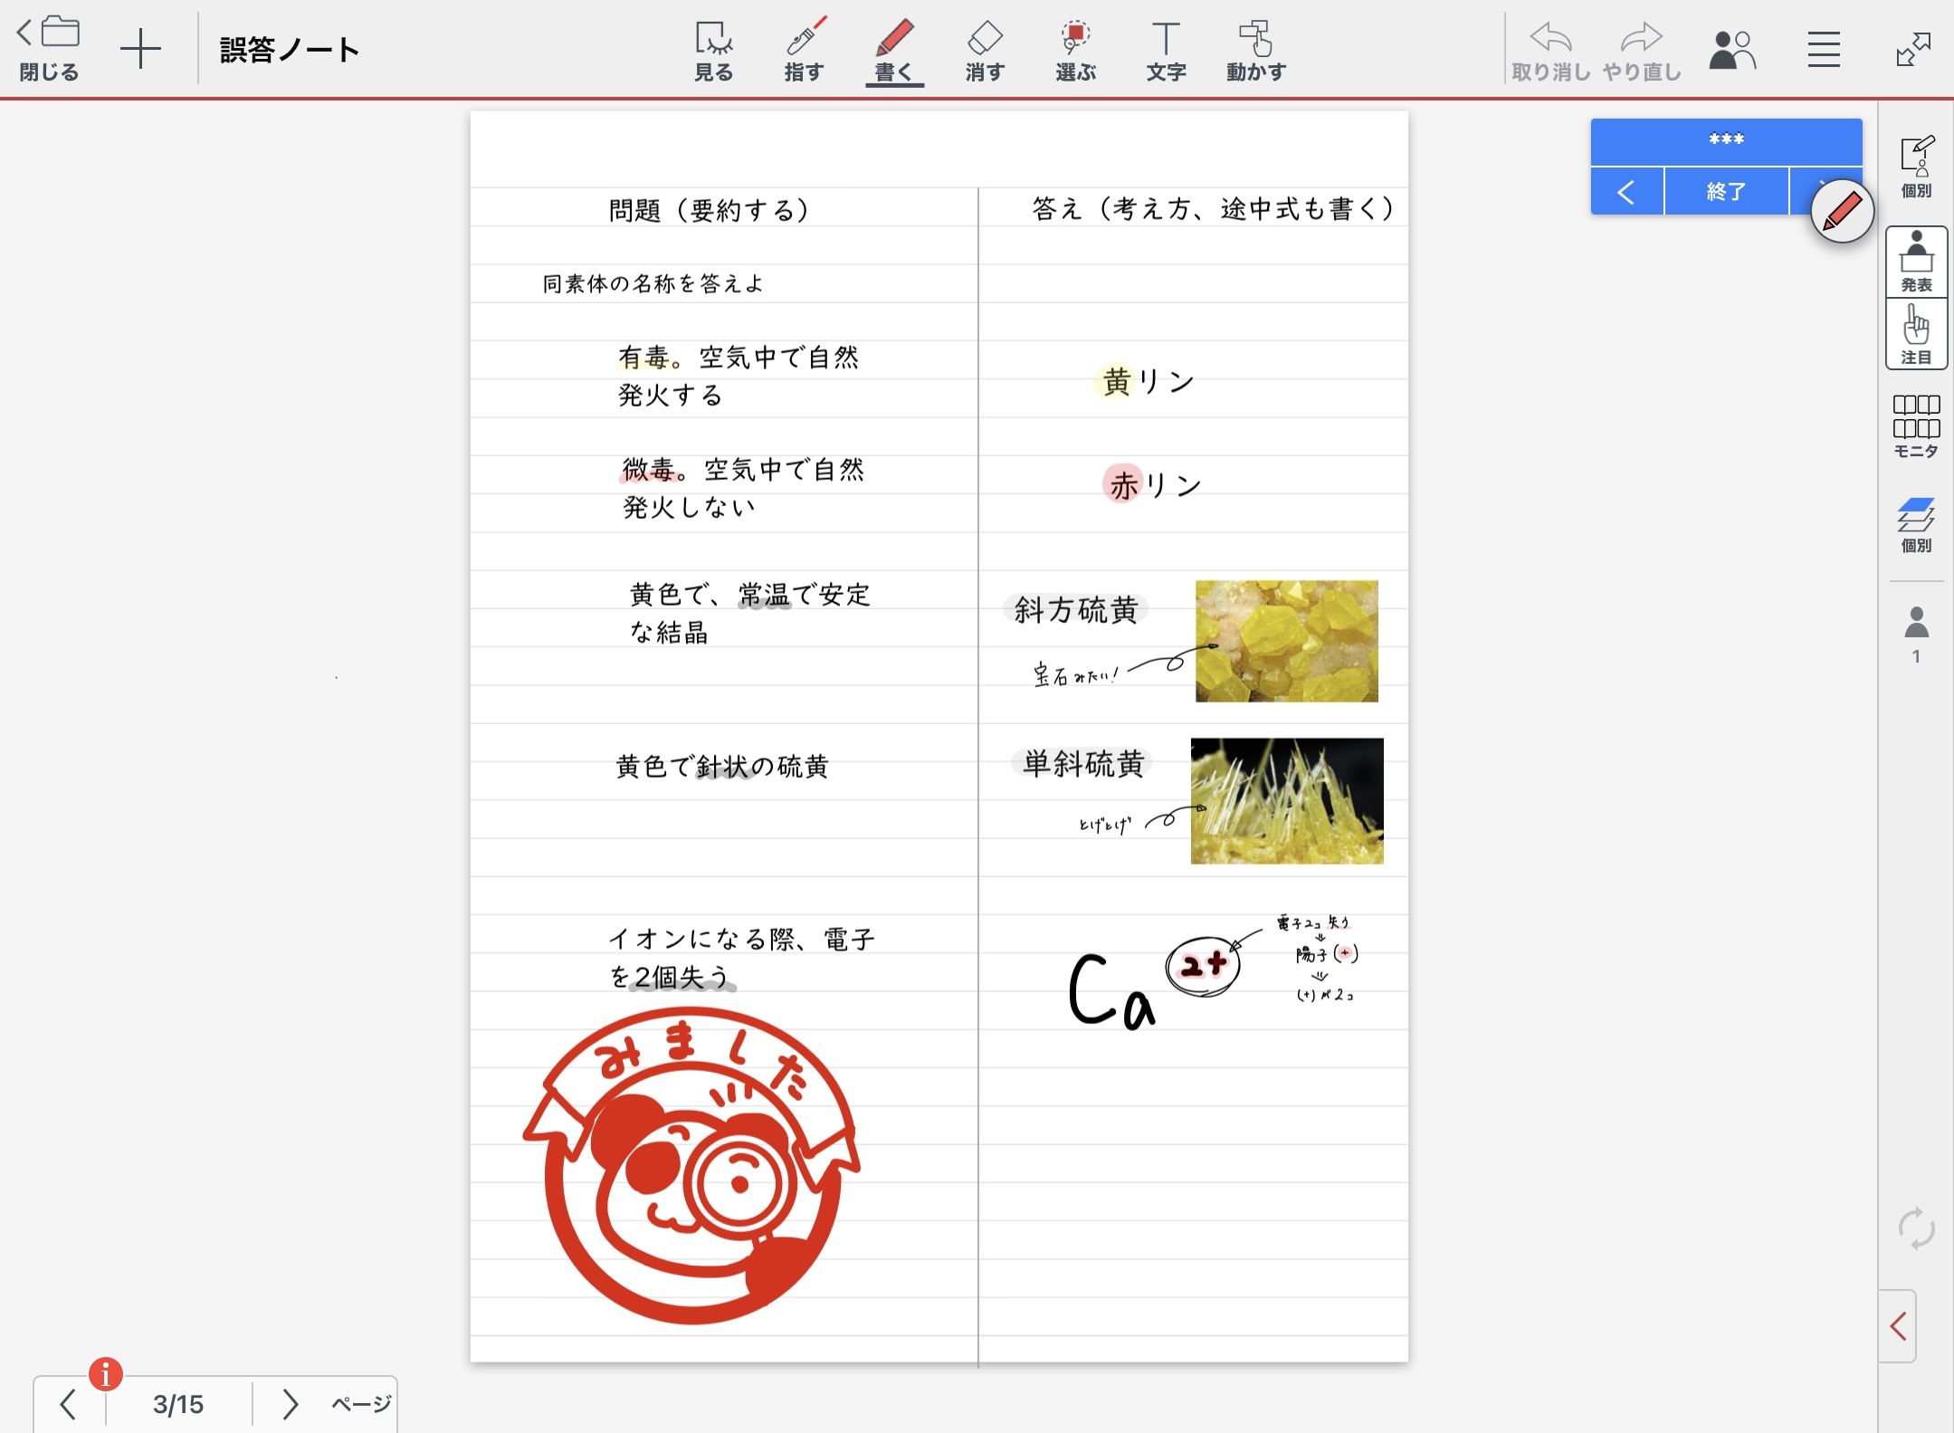
Task: Click the 取り消し undo button
Action: (1550, 50)
